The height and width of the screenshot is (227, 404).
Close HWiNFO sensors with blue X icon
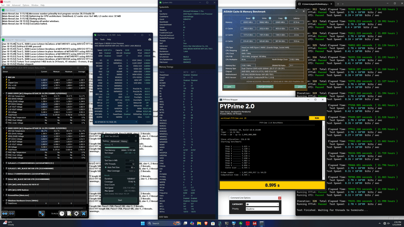[84, 214]
